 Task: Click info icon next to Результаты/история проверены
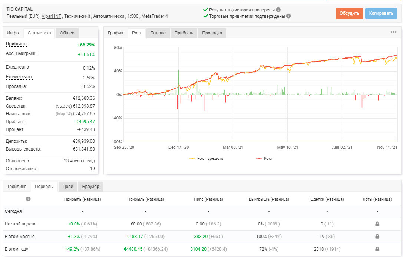(x=278, y=10)
